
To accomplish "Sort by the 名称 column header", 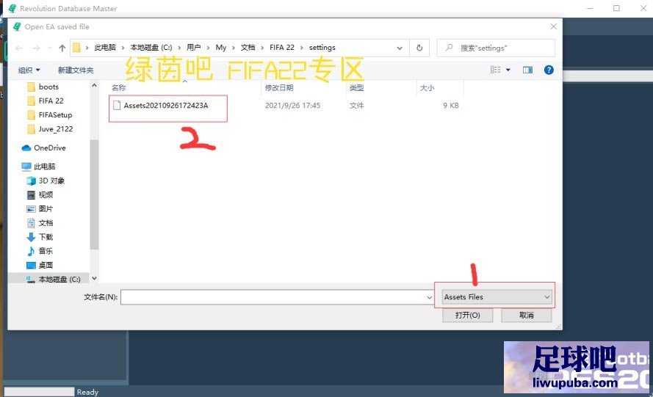I will click(119, 88).
